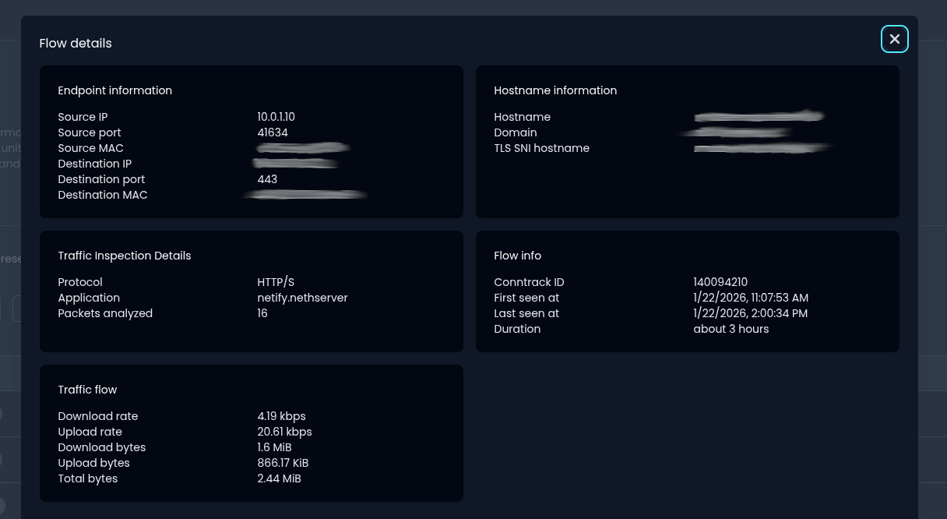This screenshot has width=947, height=519.
Task: Click the First seen at timestamp
Action: point(751,298)
